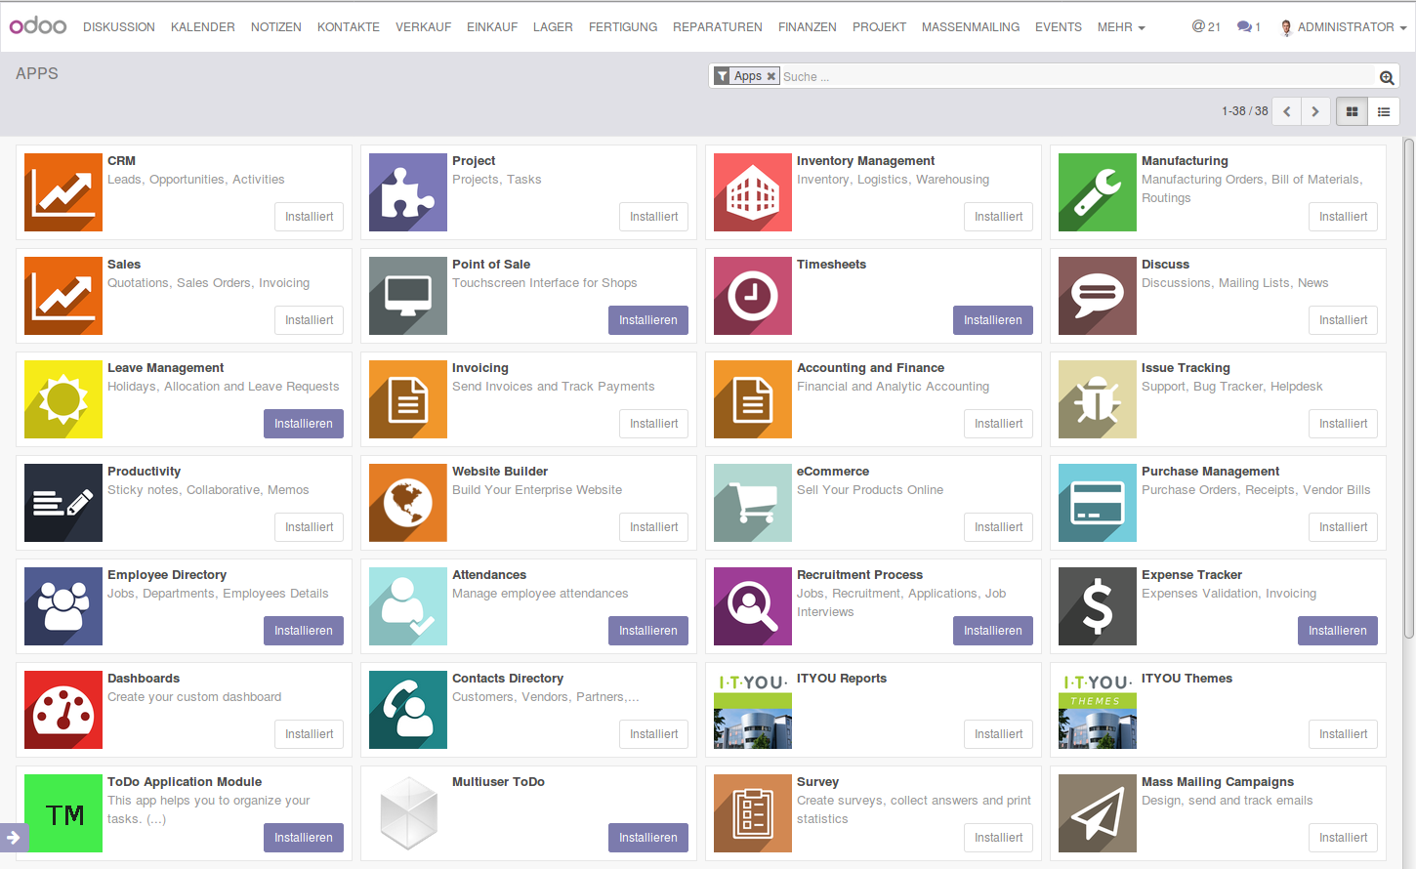The image size is (1416, 869).
Task: Open the FINANZEN menu
Action: click(x=807, y=27)
